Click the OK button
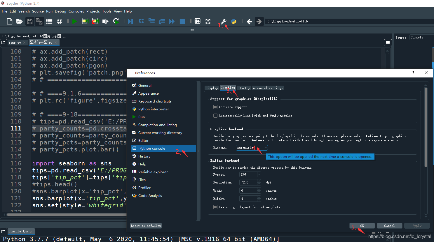This screenshot has width=434, height=242. [362, 226]
